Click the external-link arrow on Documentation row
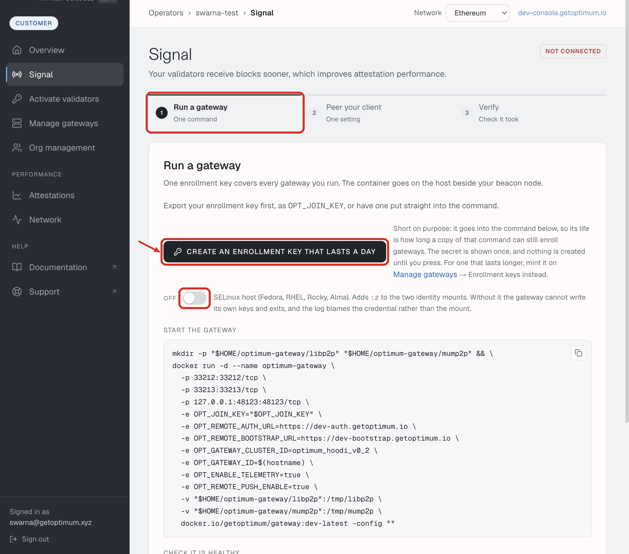Screen dimensions: 629x554 click(114, 267)
